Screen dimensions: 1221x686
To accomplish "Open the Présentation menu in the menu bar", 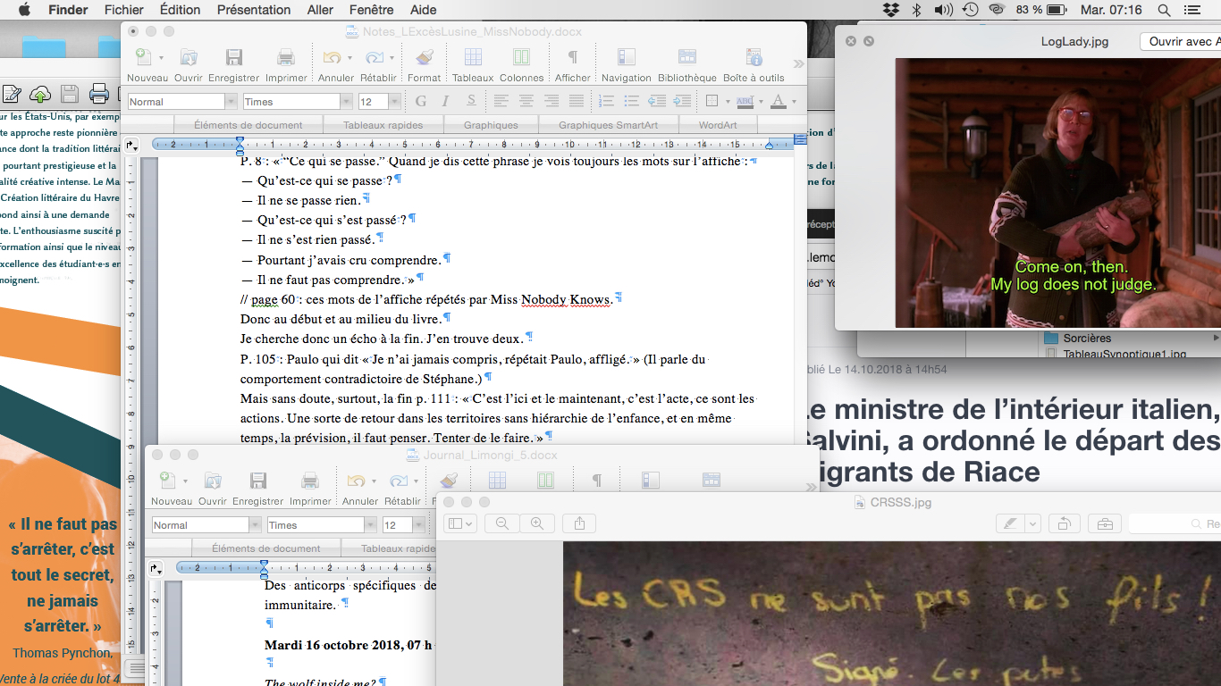I will [254, 10].
